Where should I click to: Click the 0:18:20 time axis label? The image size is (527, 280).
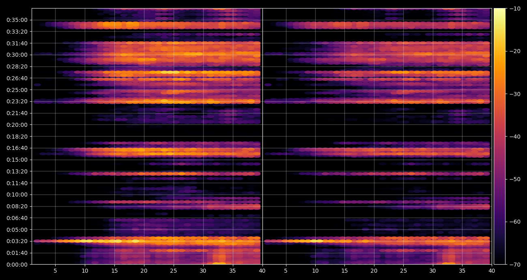pyautogui.click(x=17, y=137)
